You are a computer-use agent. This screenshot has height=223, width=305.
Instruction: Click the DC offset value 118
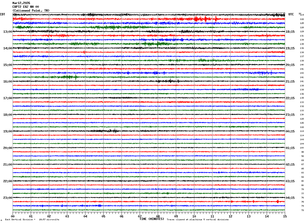point(302,131)
